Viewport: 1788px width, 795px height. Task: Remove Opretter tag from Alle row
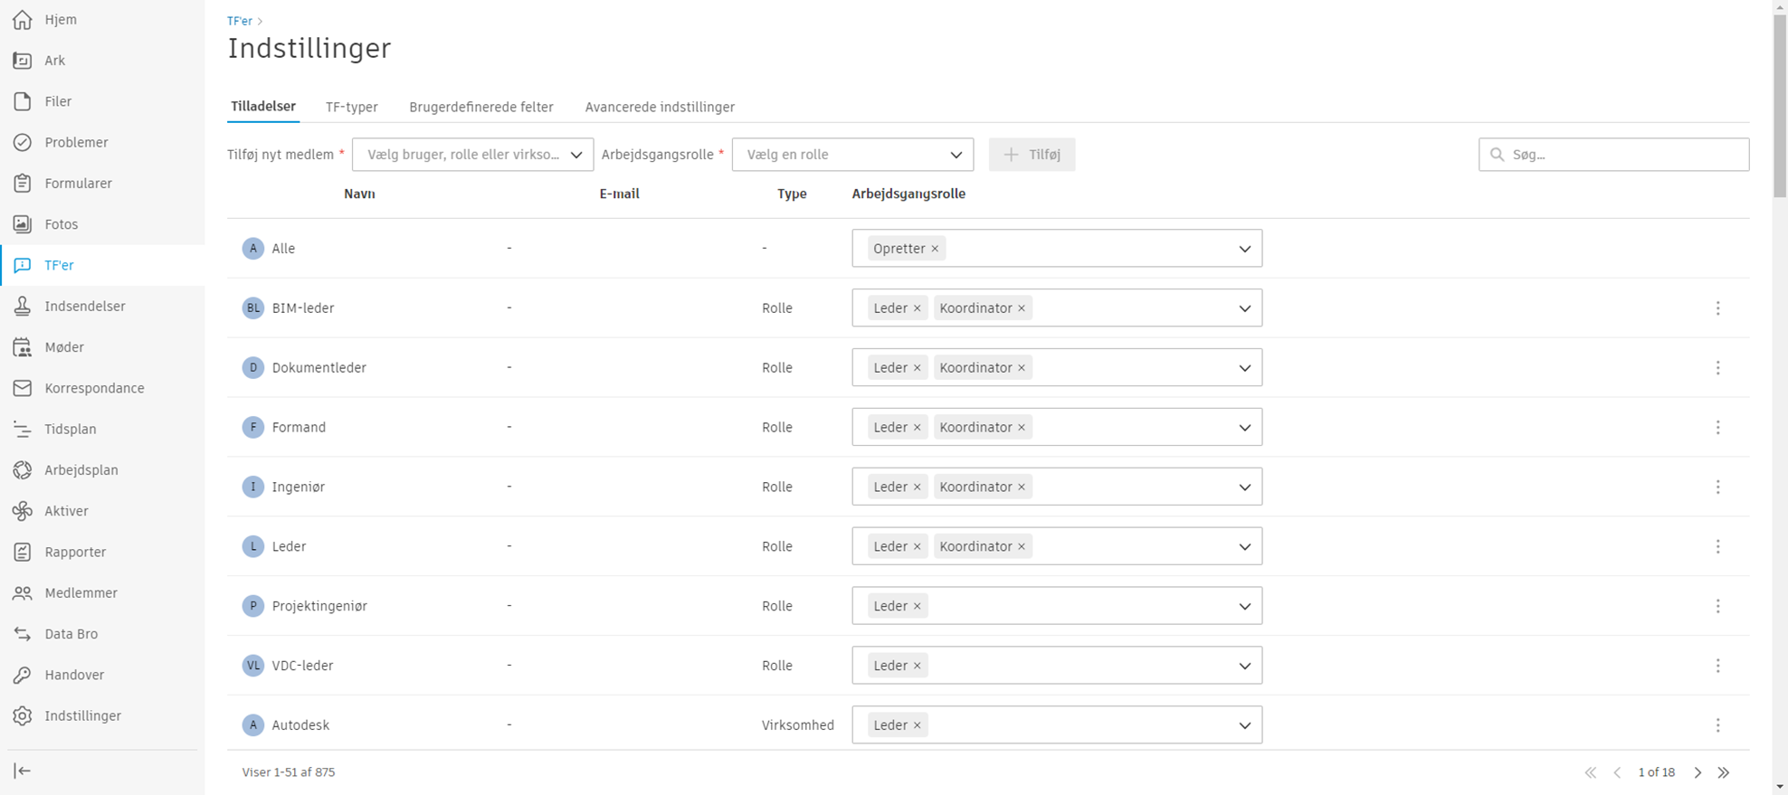(x=935, y=249)
